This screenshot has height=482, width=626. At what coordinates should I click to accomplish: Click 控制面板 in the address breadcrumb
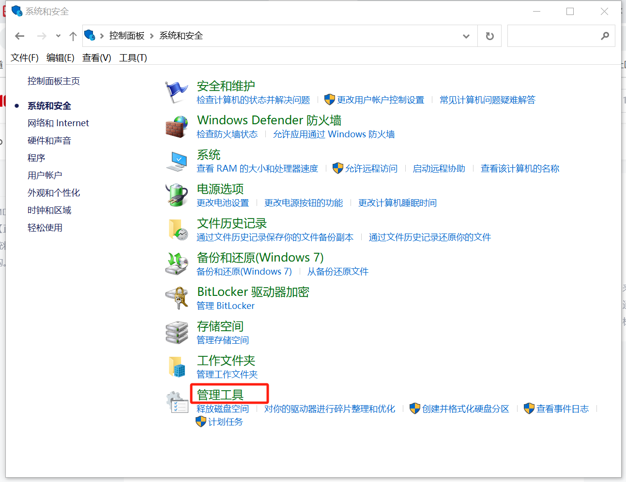pos(127,36)
